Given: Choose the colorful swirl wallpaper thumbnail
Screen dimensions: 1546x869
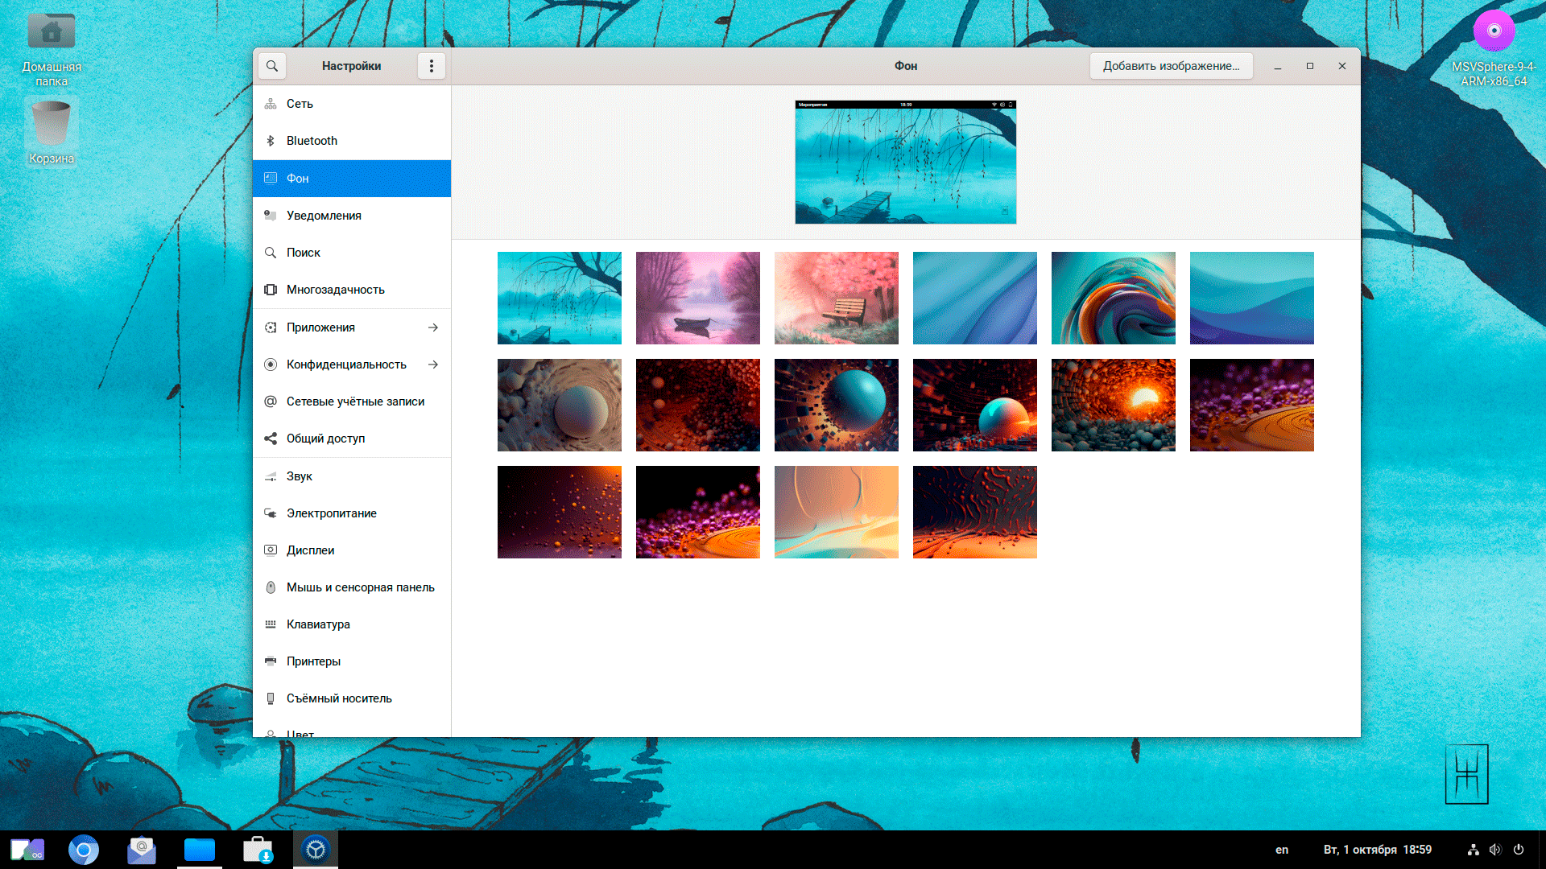Looking at the screenshot, I should coord(1113,298).
